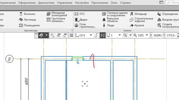Select the Лестница tool
Screen dimensions: 179x100
pos(27,20)
